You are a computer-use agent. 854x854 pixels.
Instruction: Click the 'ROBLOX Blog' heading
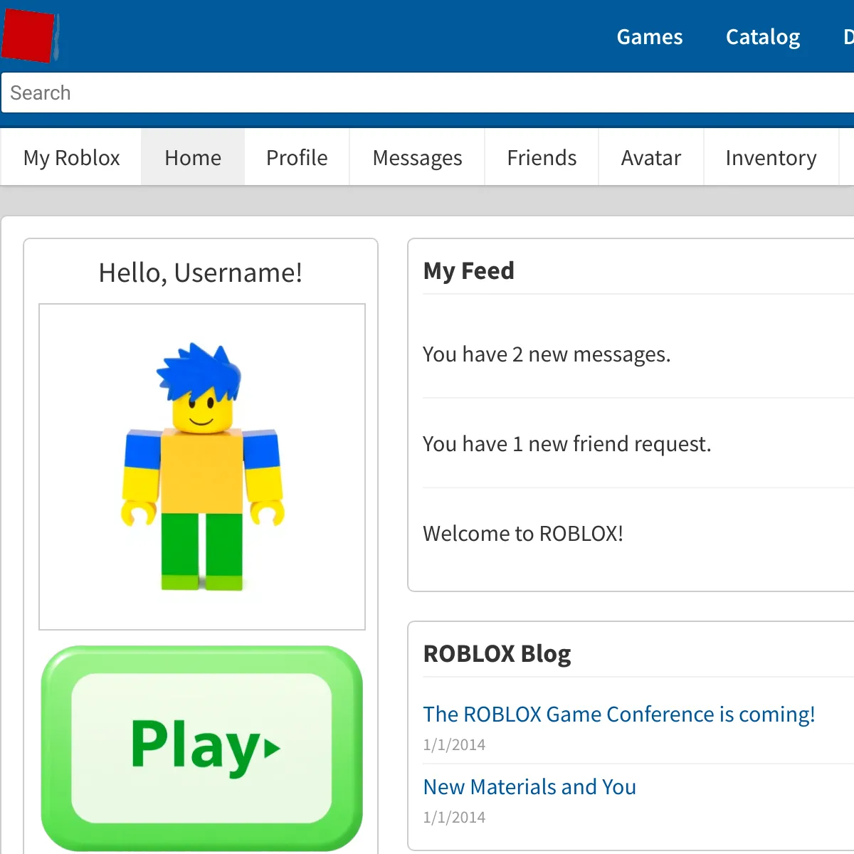(x=497, y=653)
